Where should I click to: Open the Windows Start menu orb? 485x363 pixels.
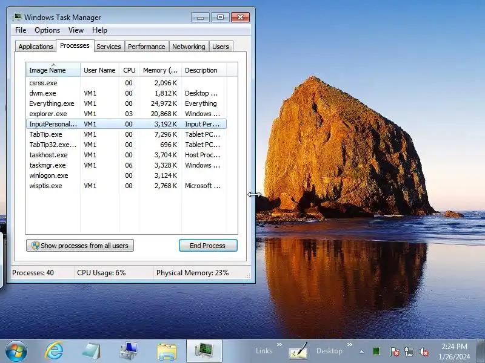[16, 352]
